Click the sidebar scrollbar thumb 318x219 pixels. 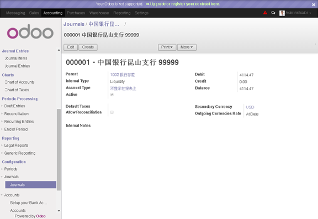[59, 150]
